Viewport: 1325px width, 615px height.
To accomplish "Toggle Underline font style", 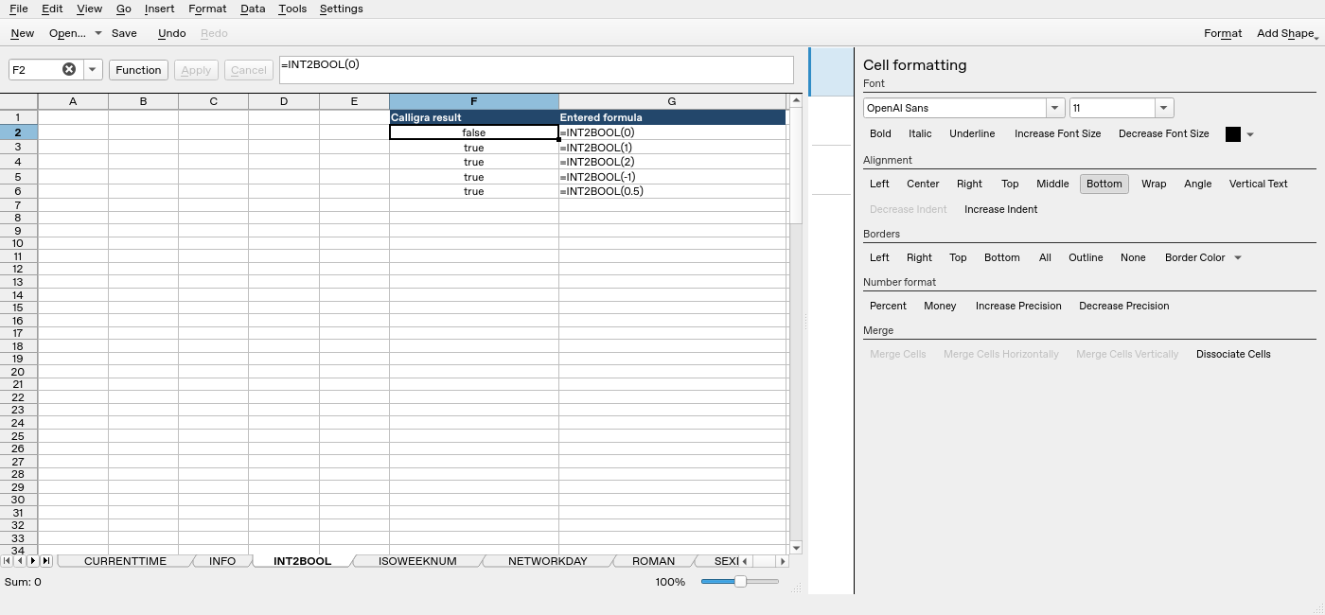I will click(x=972, y=134).
